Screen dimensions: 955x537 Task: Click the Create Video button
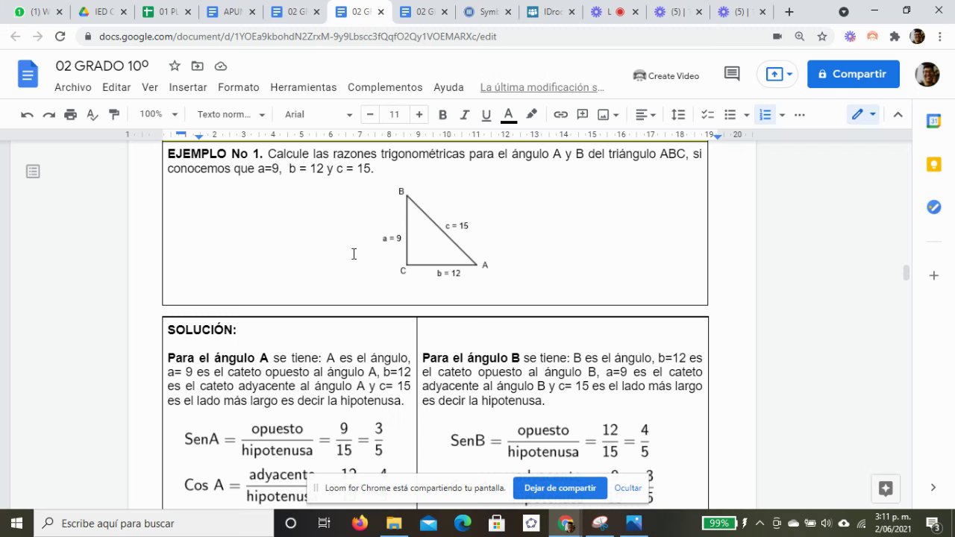tap(666, 75)
